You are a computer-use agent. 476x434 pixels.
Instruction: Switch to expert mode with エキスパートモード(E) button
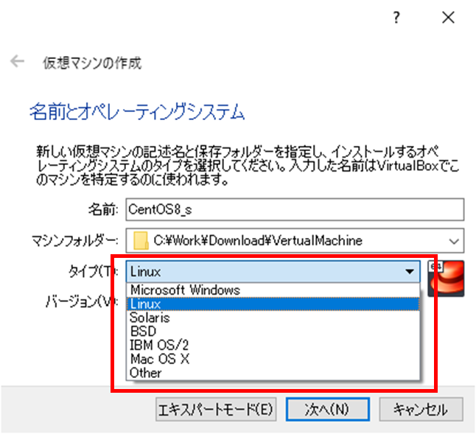(216, 410)
